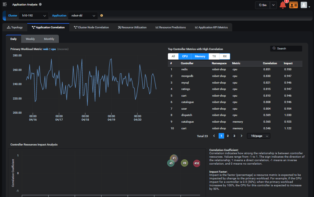
Task: Click the Correlation column header
Action: 270,63
